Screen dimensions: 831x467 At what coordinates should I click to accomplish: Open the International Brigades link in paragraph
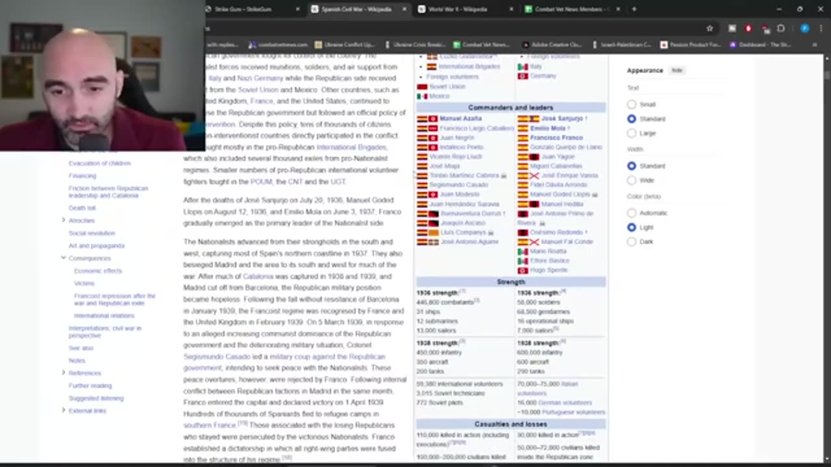(x=351, y=147)
